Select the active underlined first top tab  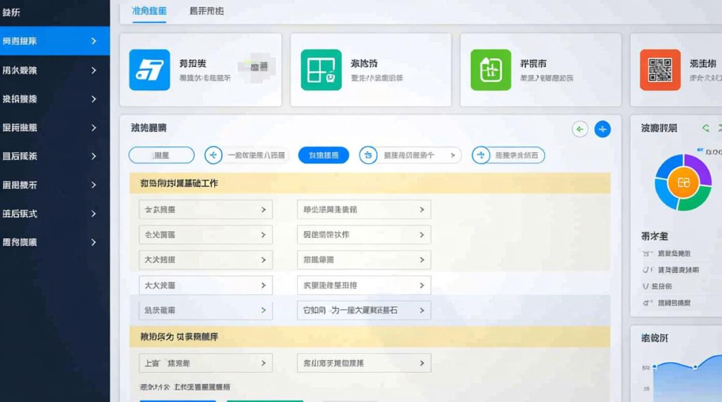tap(149, 11)
